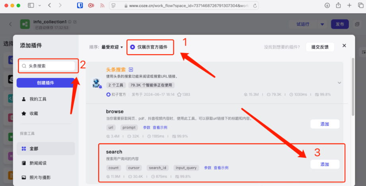
Task: Focus the coze.cn address bar
Action: [x=184, y=6]
